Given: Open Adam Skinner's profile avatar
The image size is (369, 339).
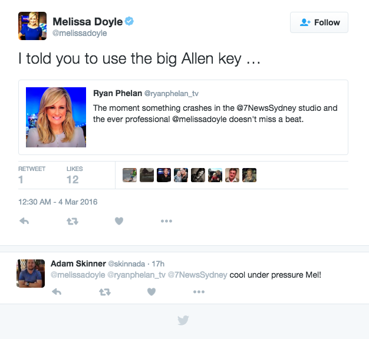Looking at the screenshot, I should coord(31,274).
